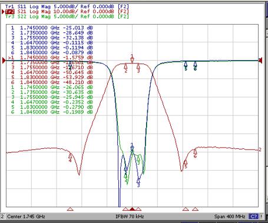Select active trace Tr2 S21 label
Image resolution: width=268 pixels, height=223 pixels.
click(x=67, y=11)
